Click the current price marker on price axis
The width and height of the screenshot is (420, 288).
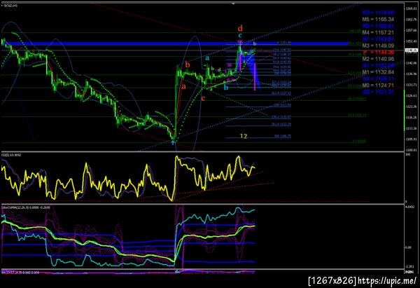point(411,50)
